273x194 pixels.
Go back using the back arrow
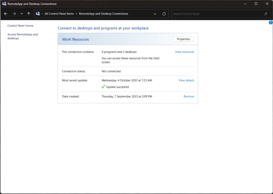6,14
